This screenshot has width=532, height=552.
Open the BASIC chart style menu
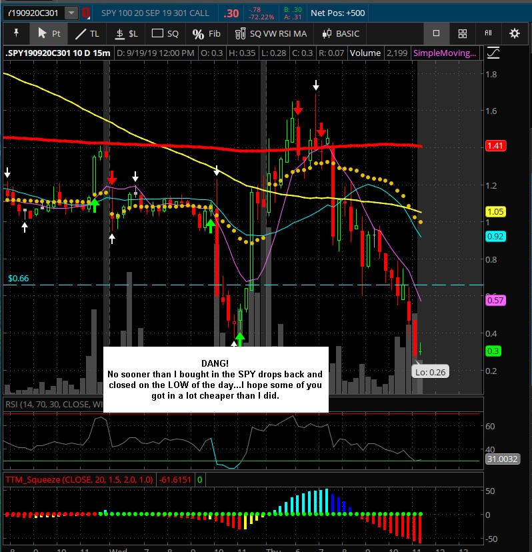tap(341, 34)
